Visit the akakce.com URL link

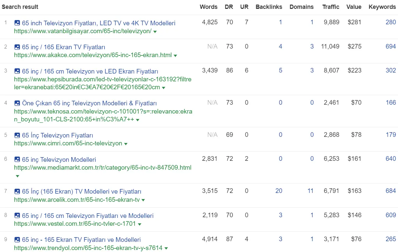[93, 55]
